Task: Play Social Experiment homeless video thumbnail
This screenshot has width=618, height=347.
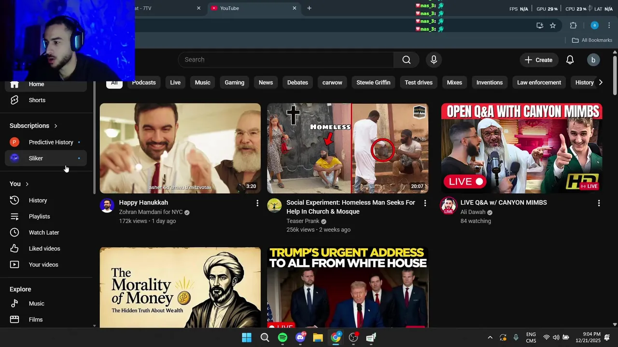Action: pos(348,148)
